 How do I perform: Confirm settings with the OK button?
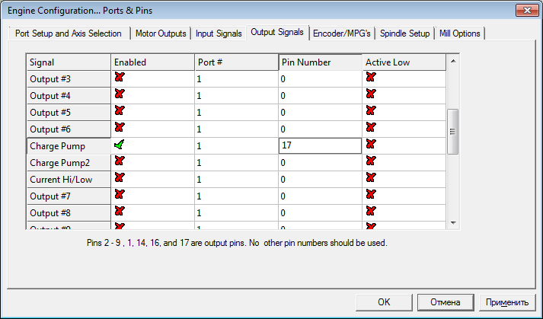coord(384,301)
